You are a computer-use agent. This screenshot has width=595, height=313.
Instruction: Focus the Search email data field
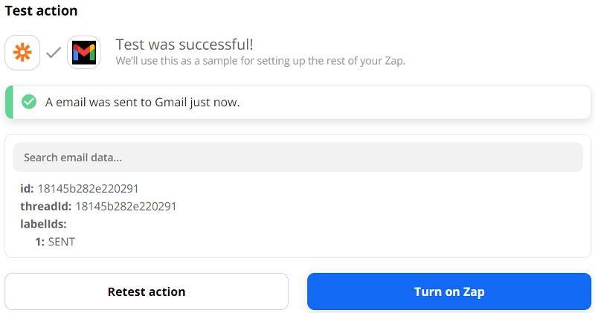pos(297,158)
